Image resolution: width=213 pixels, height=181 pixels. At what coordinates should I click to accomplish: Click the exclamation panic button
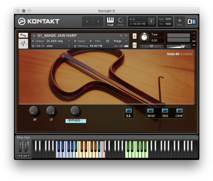(151, 21)
